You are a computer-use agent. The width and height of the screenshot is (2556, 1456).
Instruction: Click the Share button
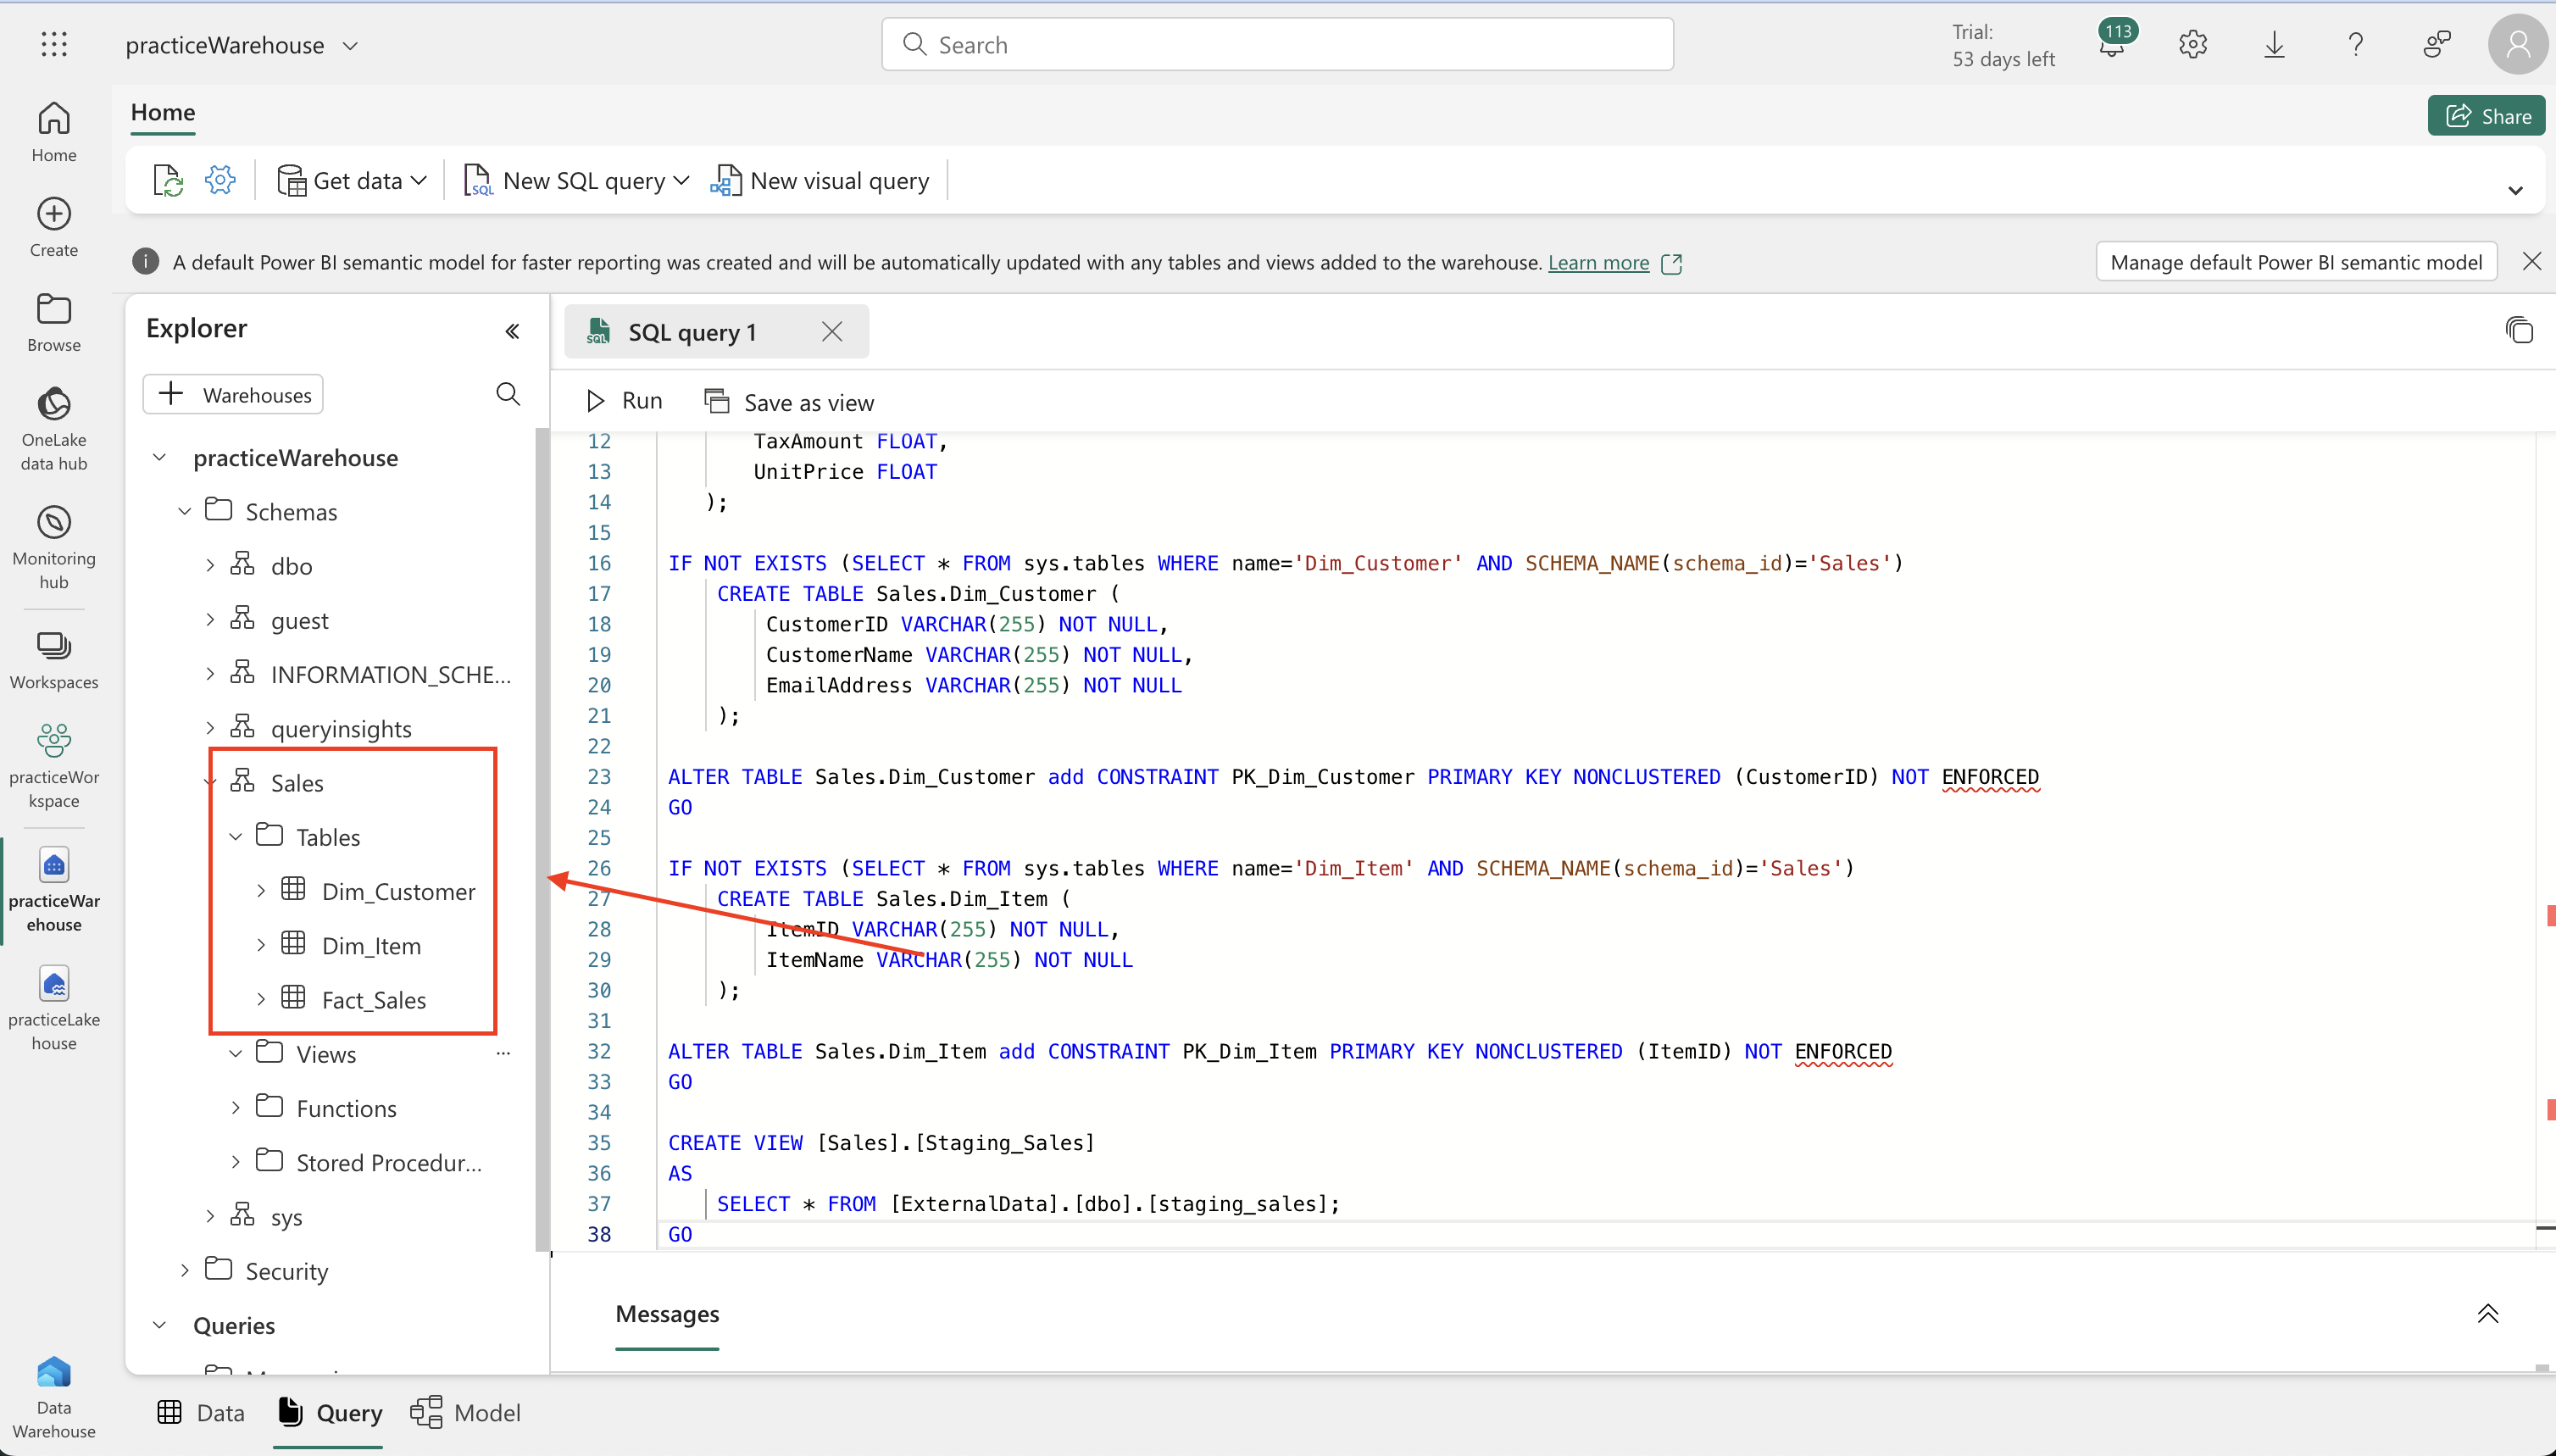2486,116
